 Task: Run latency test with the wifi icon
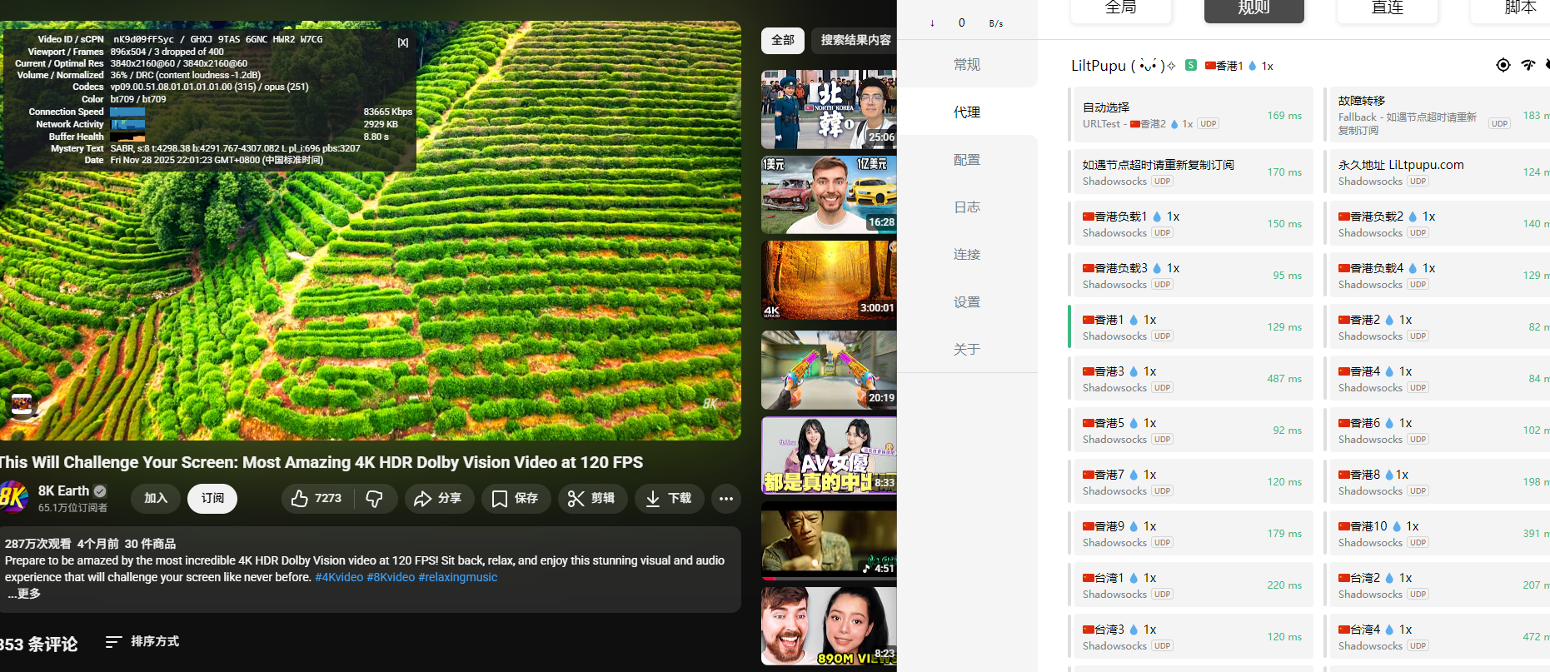click(1528, 65)
